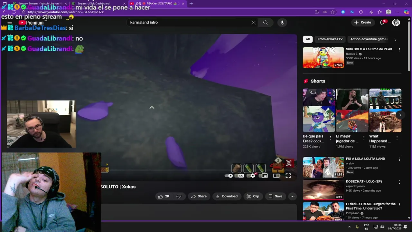Show hidden system tray icons chevron
The width and height of the screenshot is (412, 232).
pyautogui.click(x=349, y=227)
